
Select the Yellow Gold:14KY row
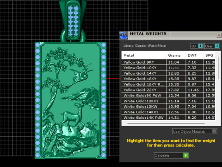coord(168,73)
